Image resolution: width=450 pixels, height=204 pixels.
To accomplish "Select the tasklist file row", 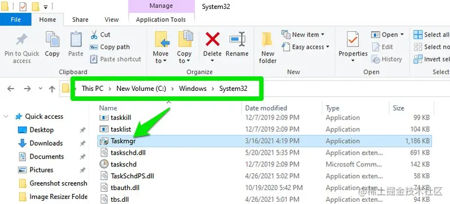I will tap(264, 129).
